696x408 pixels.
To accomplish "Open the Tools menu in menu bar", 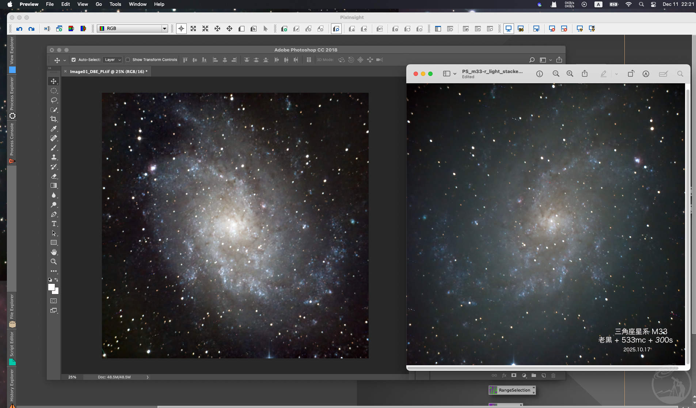I will 115,4.
